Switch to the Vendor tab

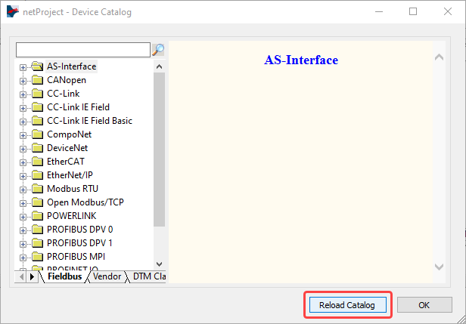coord(107,276)
